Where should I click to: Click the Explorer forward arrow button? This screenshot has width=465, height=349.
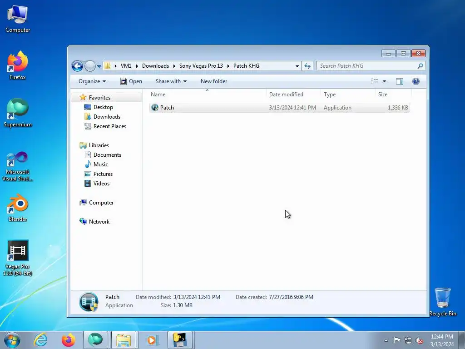click(90, 66)
